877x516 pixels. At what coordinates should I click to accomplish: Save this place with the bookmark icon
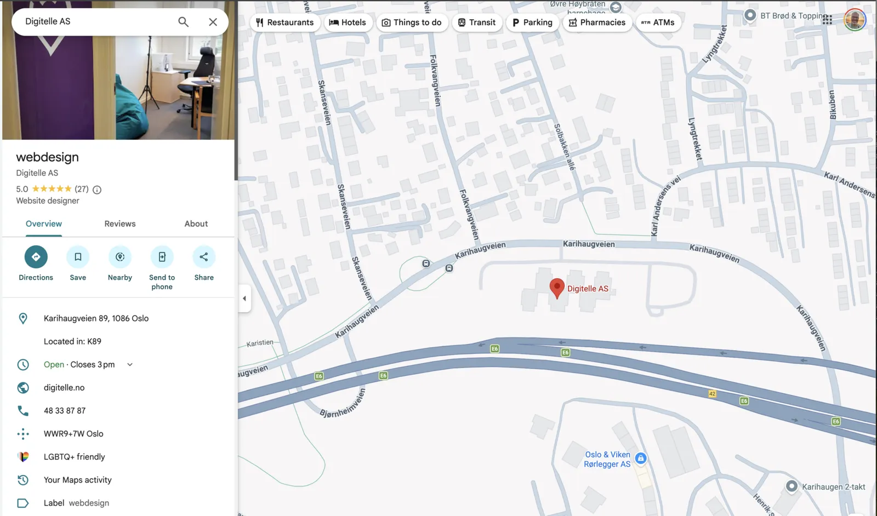pos(78,257)
